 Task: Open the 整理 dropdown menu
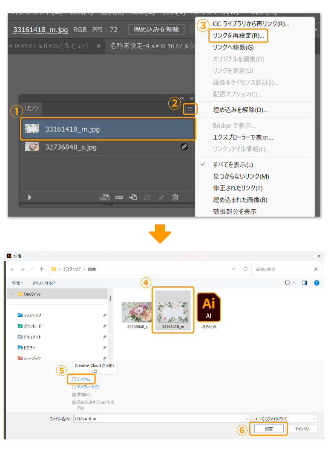click(17, 283)
